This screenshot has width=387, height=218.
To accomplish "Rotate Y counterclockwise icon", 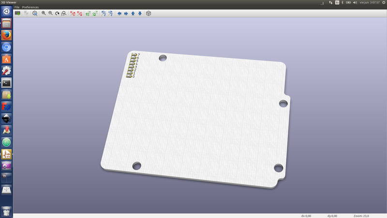I will click(95, 13).
